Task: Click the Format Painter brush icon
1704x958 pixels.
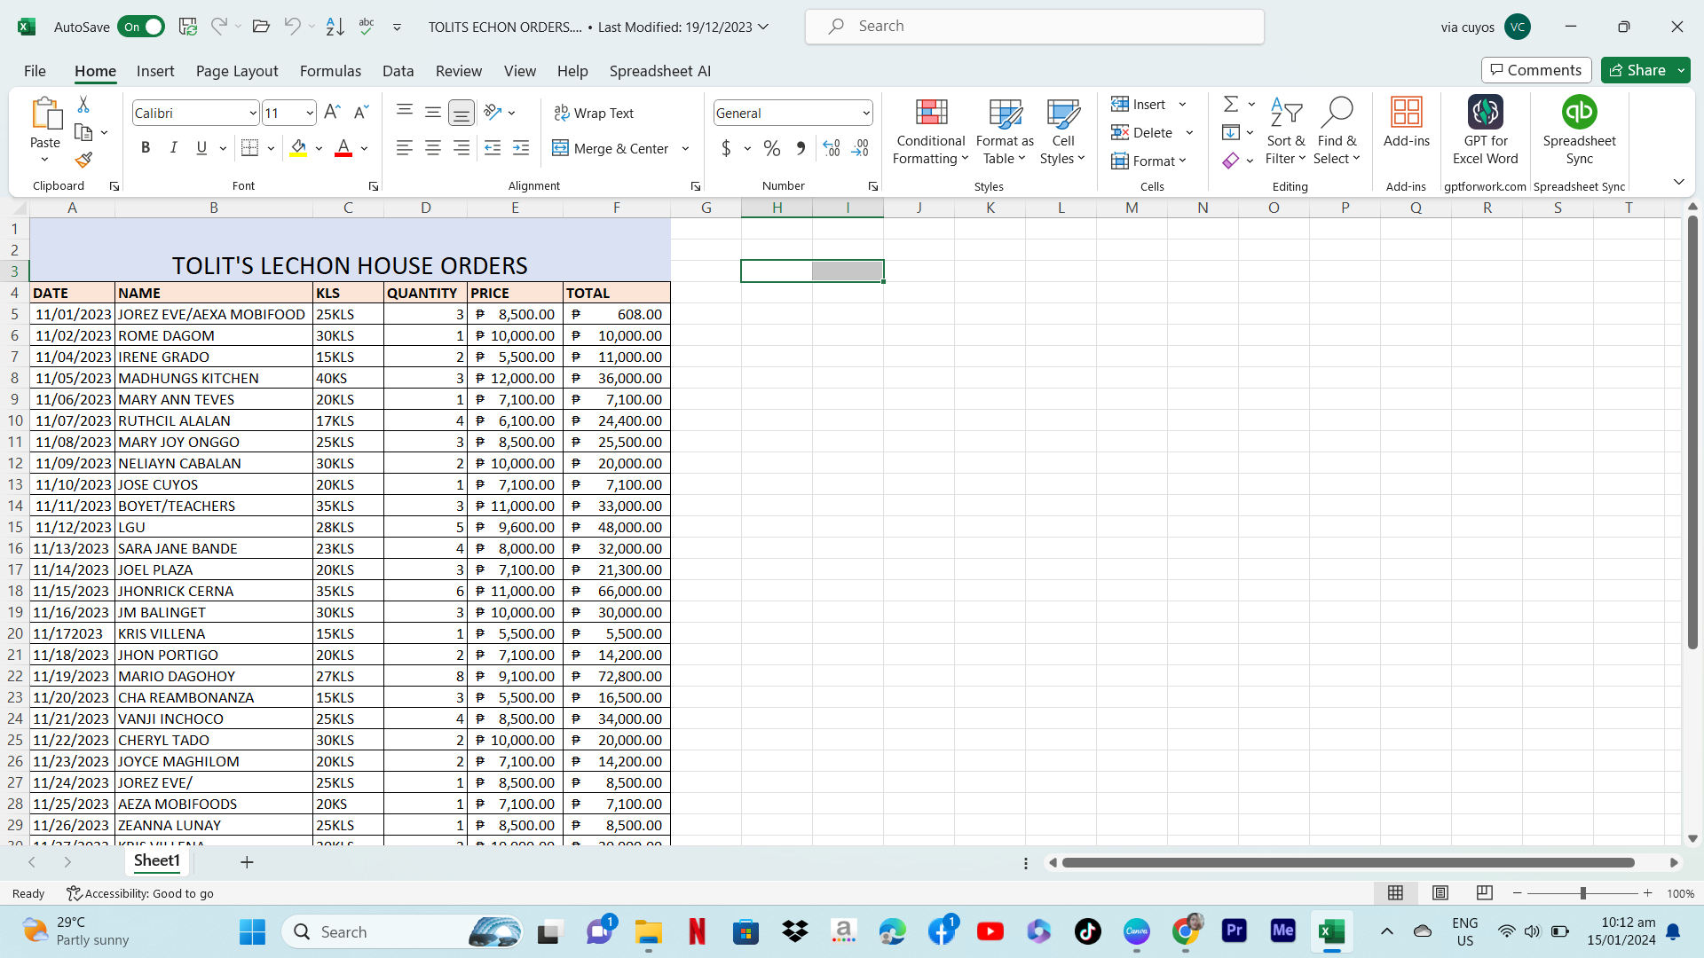Action: pyautogui.click(x=83, y=160)
